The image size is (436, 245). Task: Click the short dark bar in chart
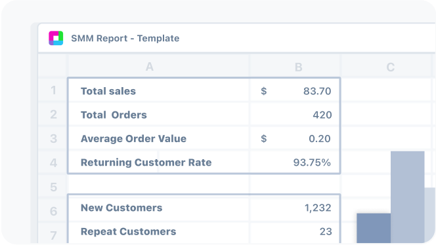pyautogui.click(x=374, y=228)
